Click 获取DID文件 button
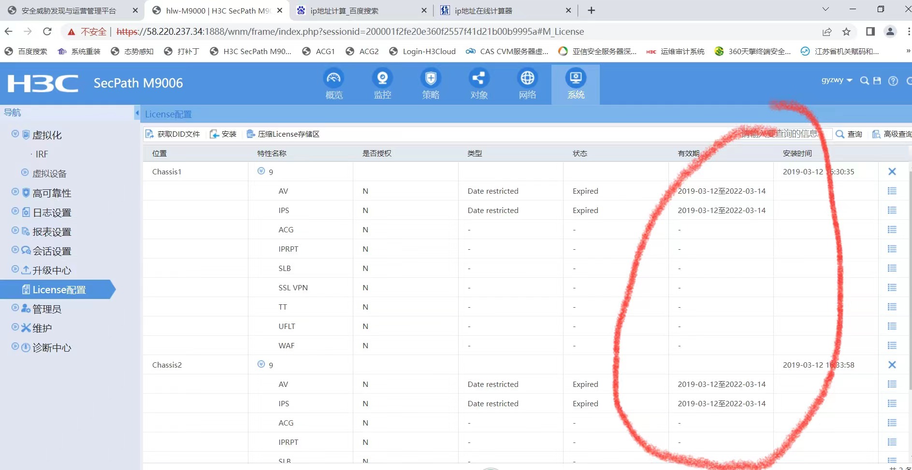 173,134
